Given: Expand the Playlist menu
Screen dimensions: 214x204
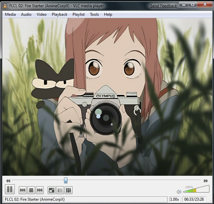Looking at the screenshot, I should [x=78, y=14].
